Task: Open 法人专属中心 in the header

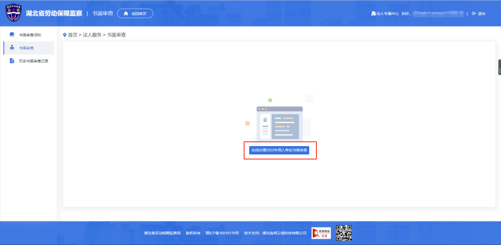Action: tap(387, 14)
